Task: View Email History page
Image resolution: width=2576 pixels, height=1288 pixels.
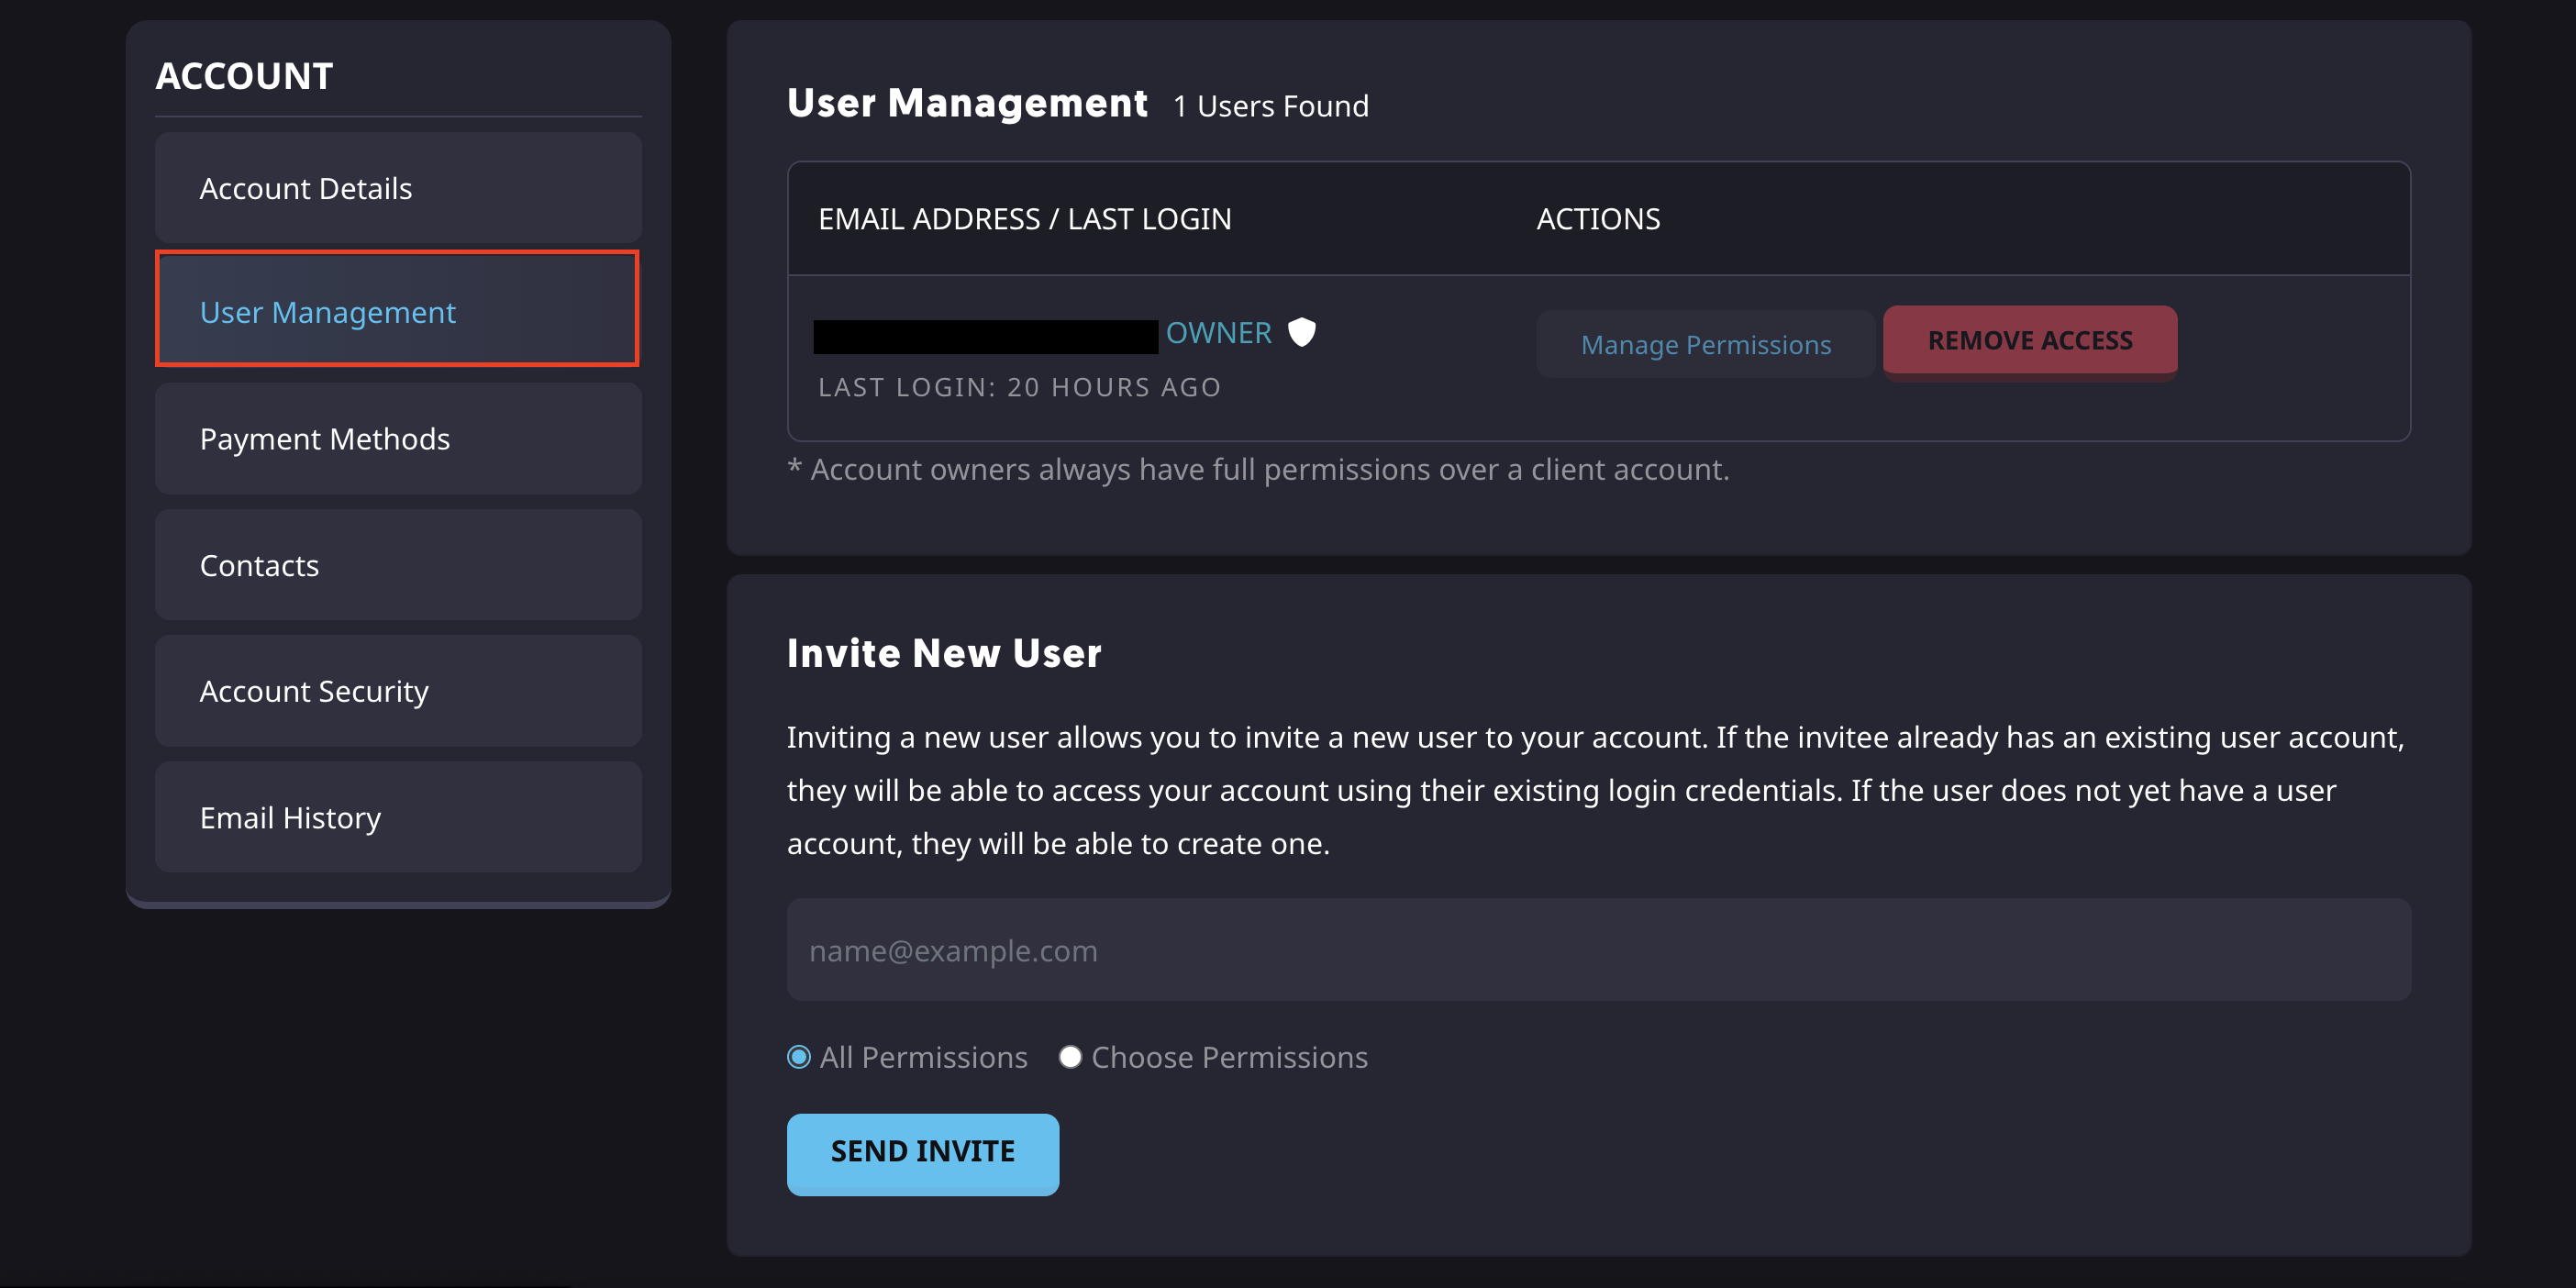Action: tap(398, 817)
